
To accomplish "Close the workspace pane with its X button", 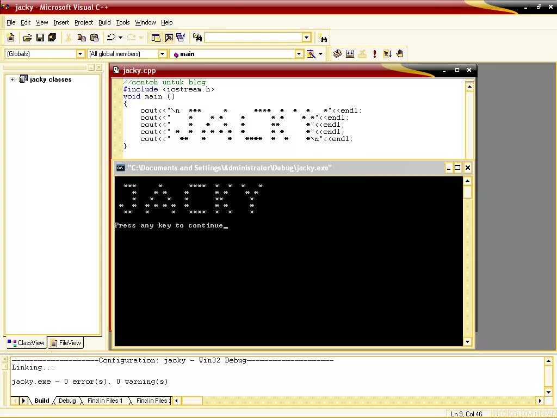I will [x=99, y=67].
